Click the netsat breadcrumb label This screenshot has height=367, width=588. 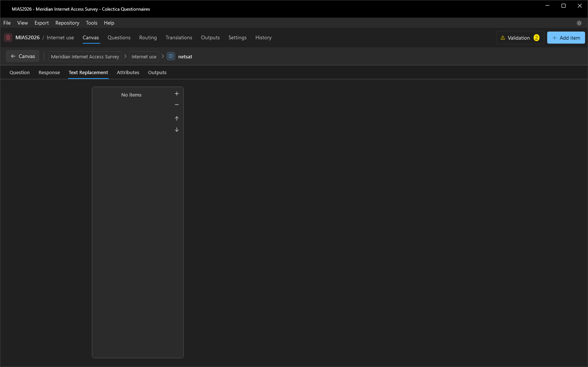pos(185,57)
